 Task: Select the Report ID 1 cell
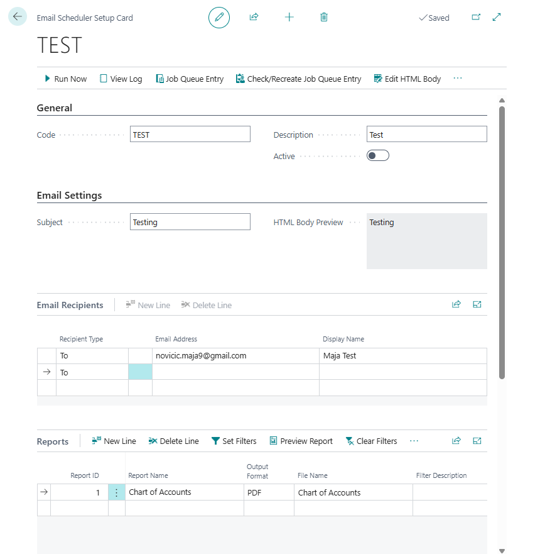pos(79,492)
